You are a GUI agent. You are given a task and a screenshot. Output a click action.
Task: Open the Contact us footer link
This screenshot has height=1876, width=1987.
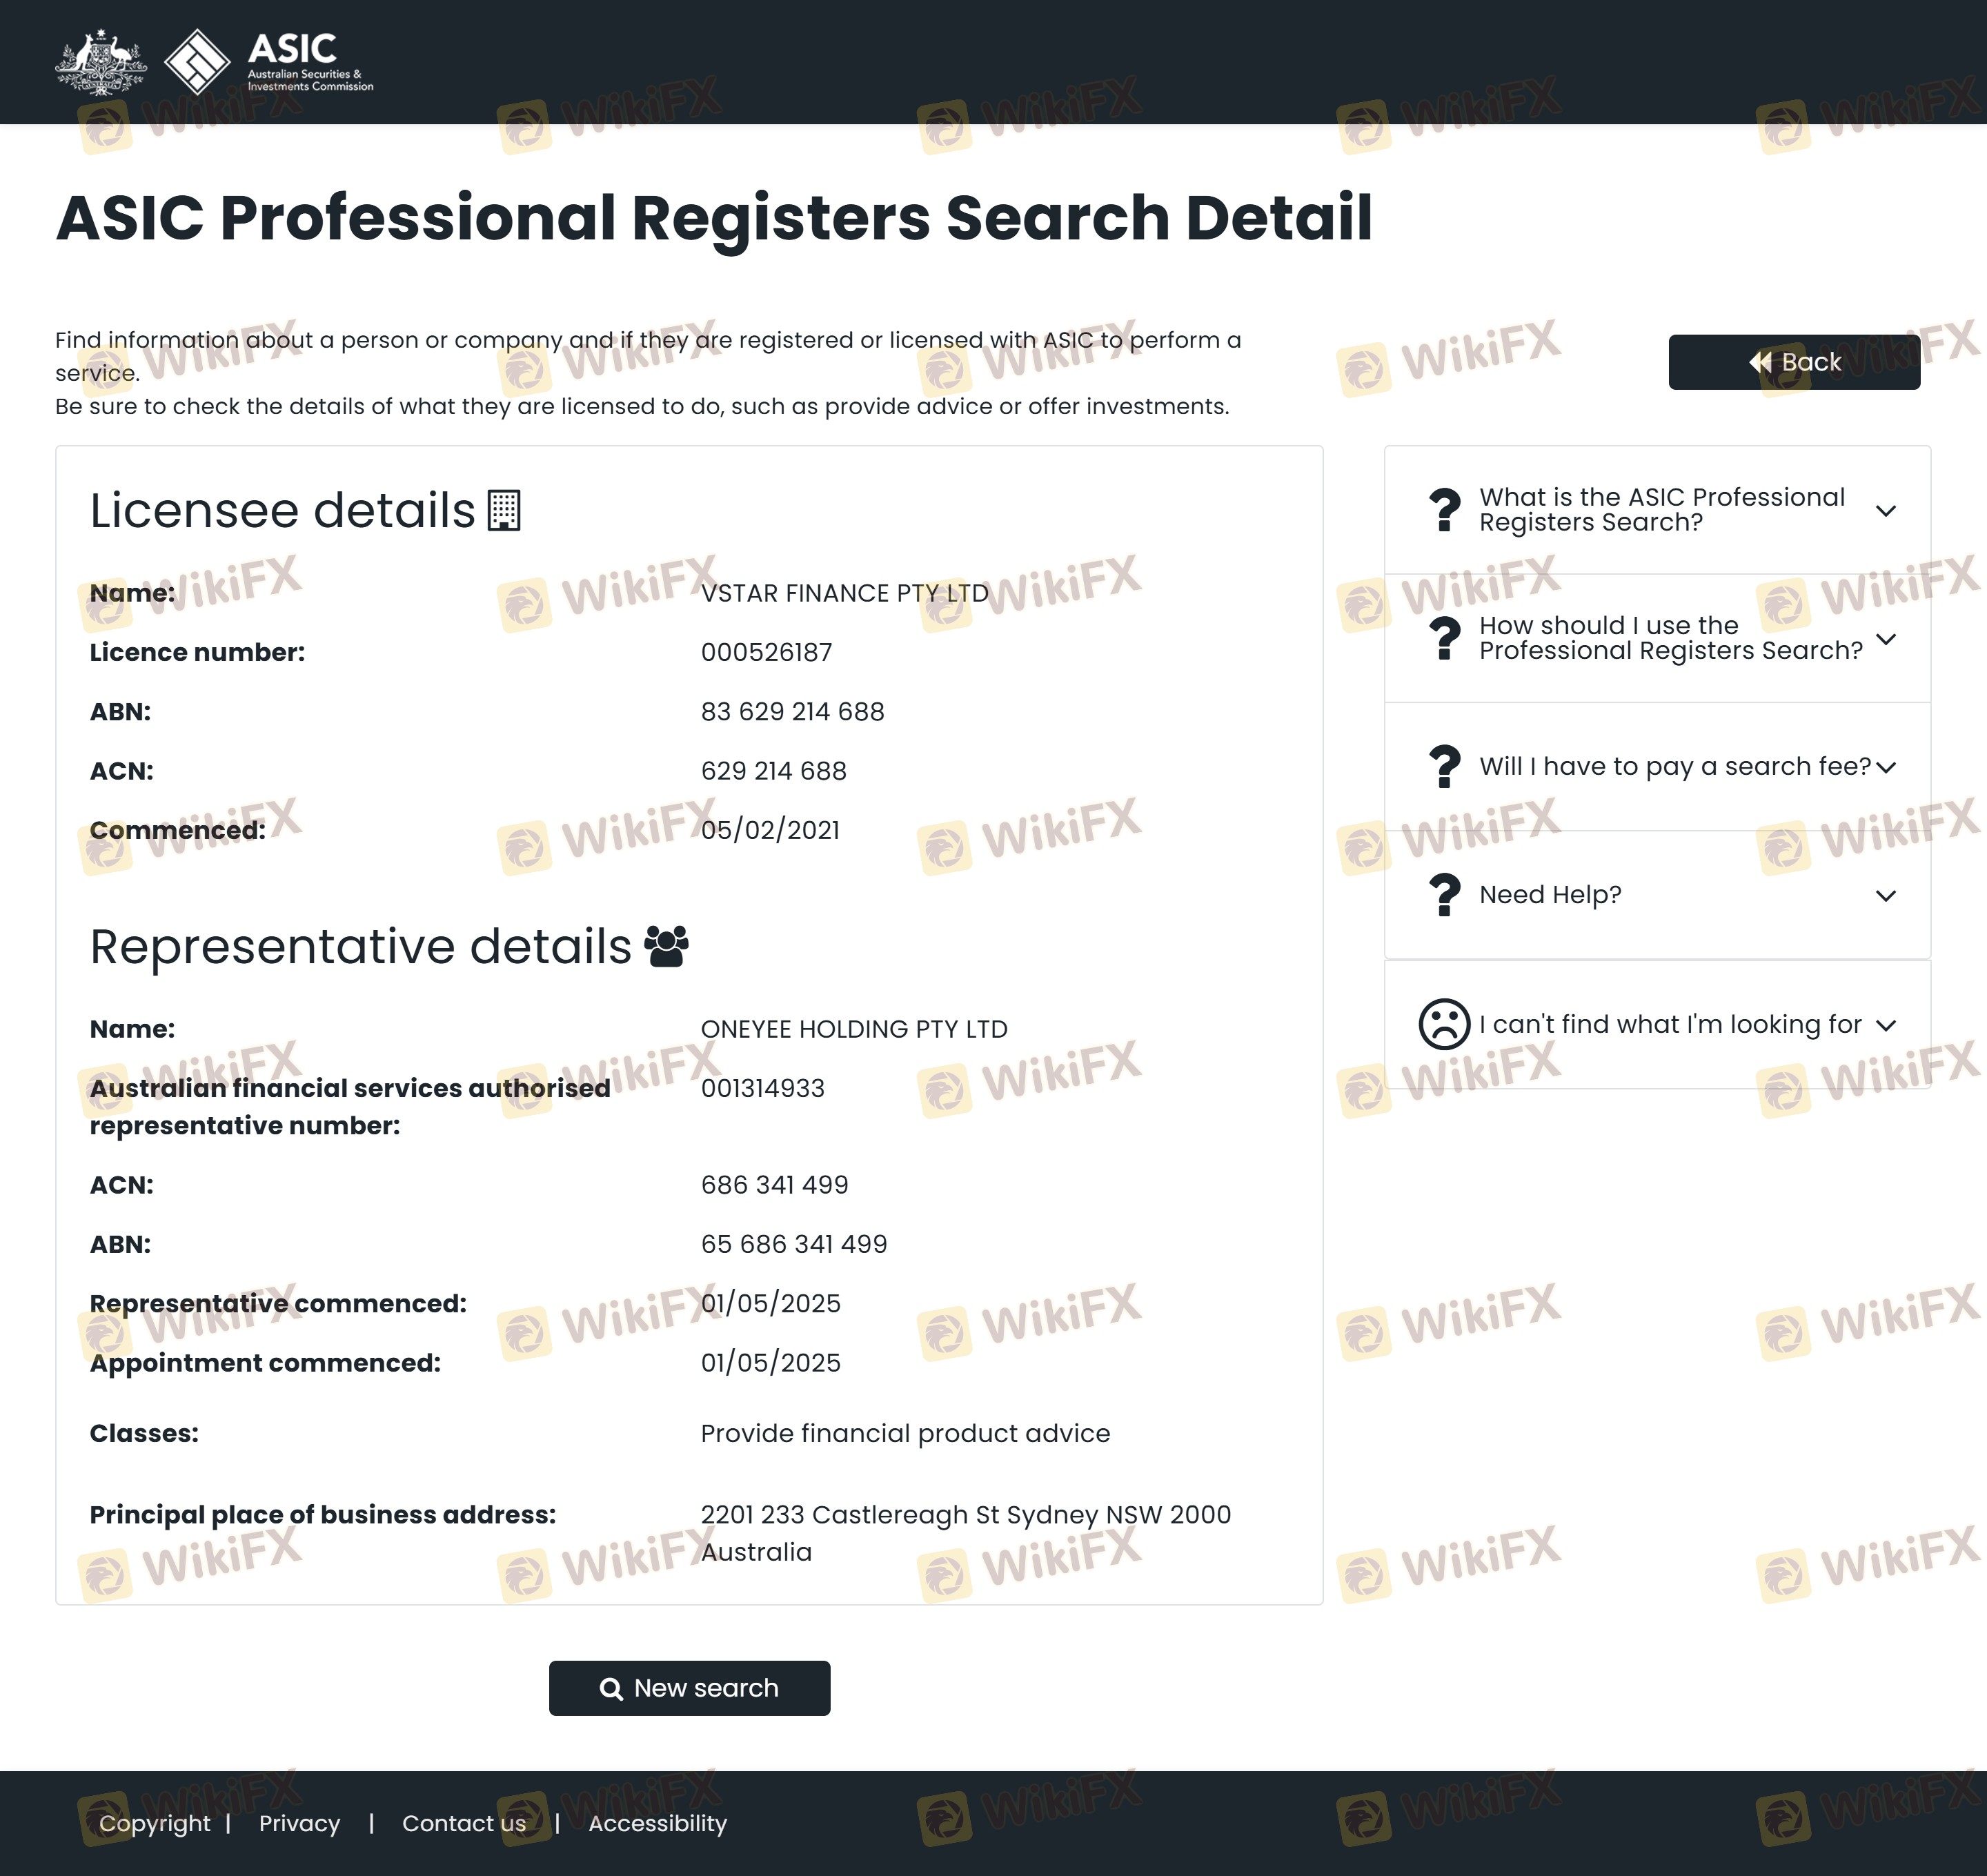pos(464,1823)
